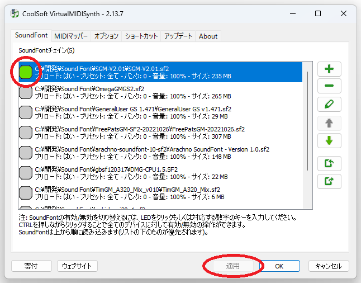Click the VirtualMIDISynth app icon in the title bar
This screenshot has height=283, width=361.
pyautogui.click(x=15, y=13)
